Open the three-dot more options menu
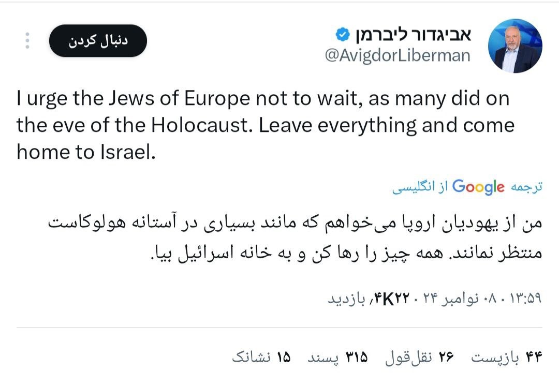Image resolution: width=559 pixels, height=385 pixels. click(x=27, y=41)
